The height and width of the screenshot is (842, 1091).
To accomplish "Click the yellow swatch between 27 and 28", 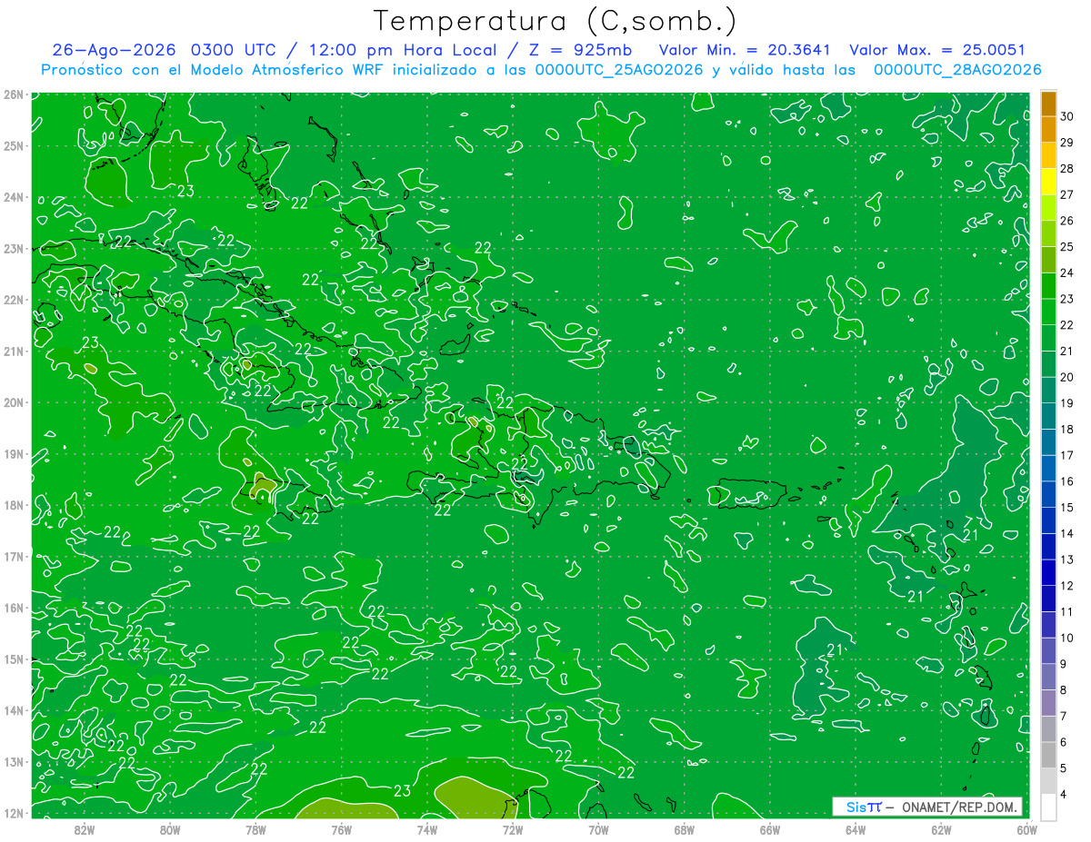I will point(1048,181).
